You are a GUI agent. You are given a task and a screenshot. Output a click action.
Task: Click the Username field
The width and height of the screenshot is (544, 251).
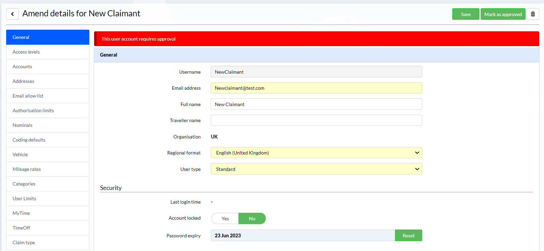317,72
